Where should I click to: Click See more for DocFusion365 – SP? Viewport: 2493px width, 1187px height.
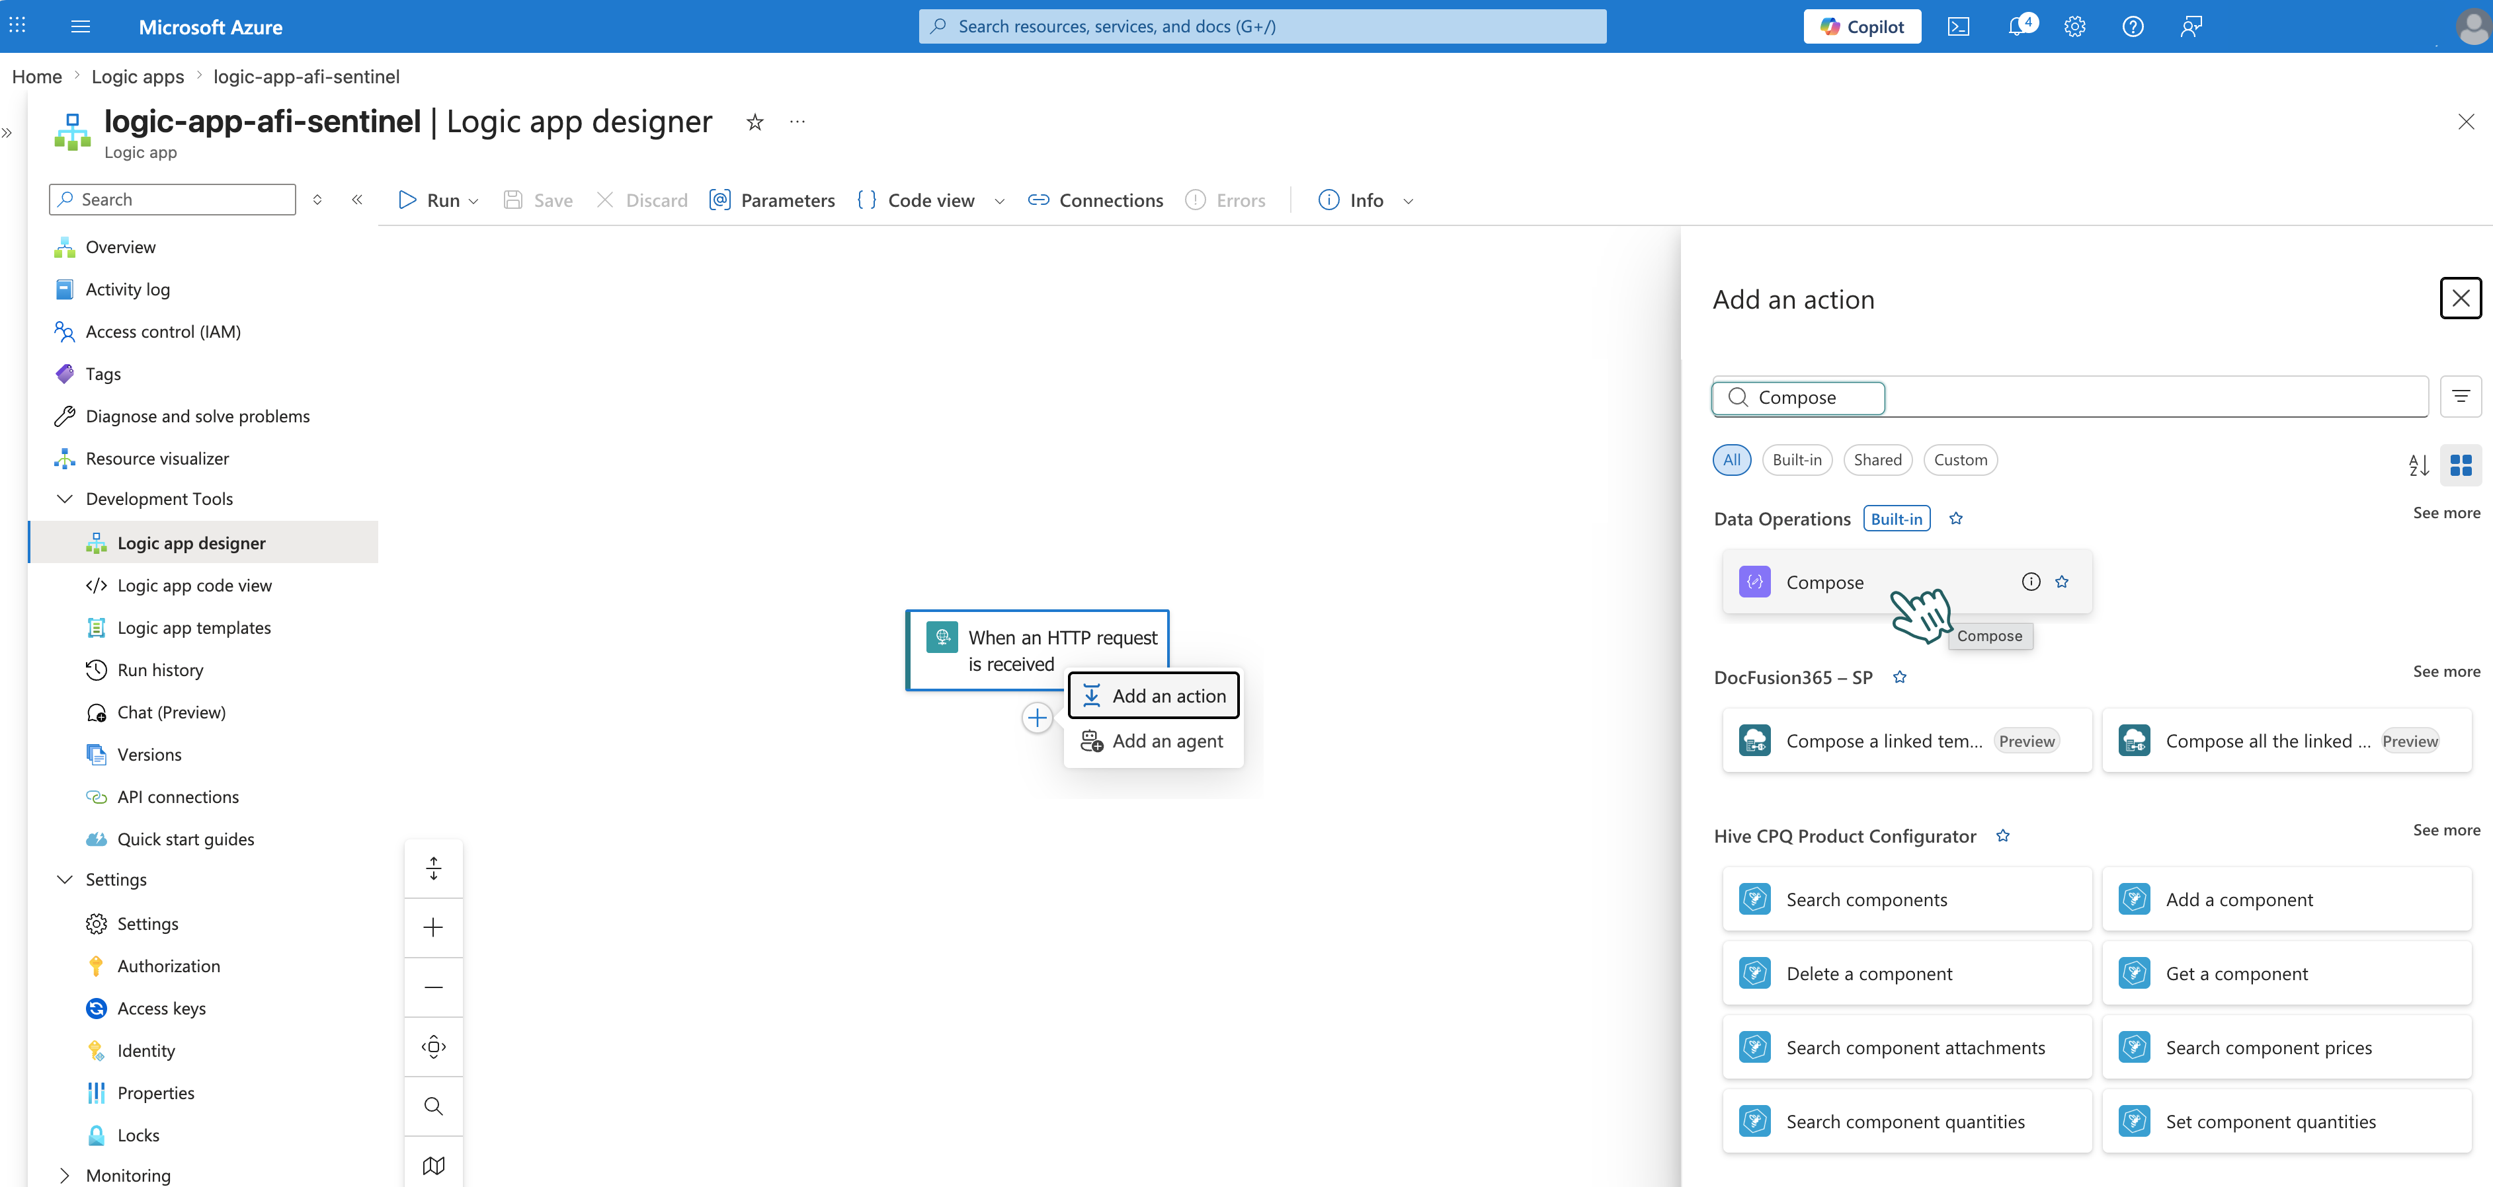(x=2445, y=671)
